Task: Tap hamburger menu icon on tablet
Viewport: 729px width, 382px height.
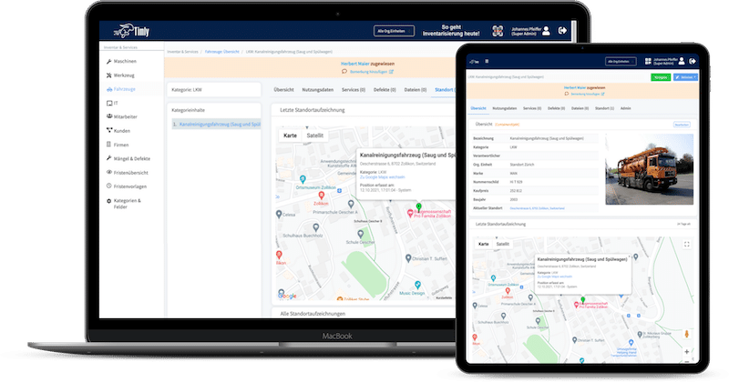Action: tap(487, 61)
